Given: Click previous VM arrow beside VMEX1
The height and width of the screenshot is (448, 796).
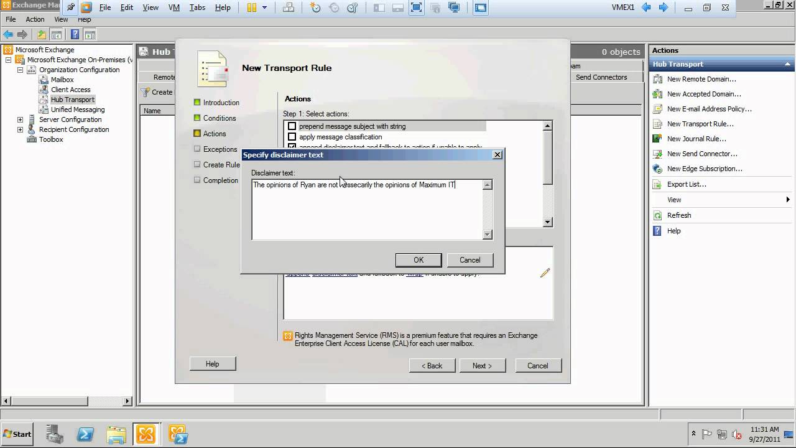Looking at the screenshot, I should pos(646,7).
